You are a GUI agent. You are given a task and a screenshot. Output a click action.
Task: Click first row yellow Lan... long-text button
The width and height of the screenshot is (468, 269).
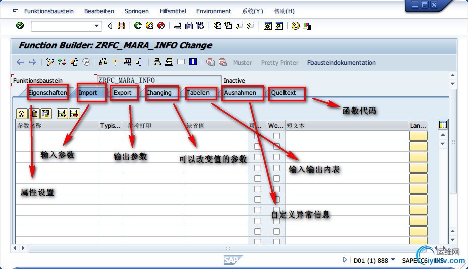[419, 136]
